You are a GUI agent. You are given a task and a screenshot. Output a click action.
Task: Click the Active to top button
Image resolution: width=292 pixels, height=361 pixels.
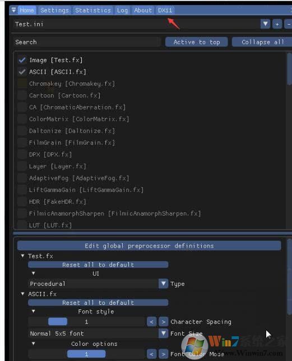coord(197,42)
